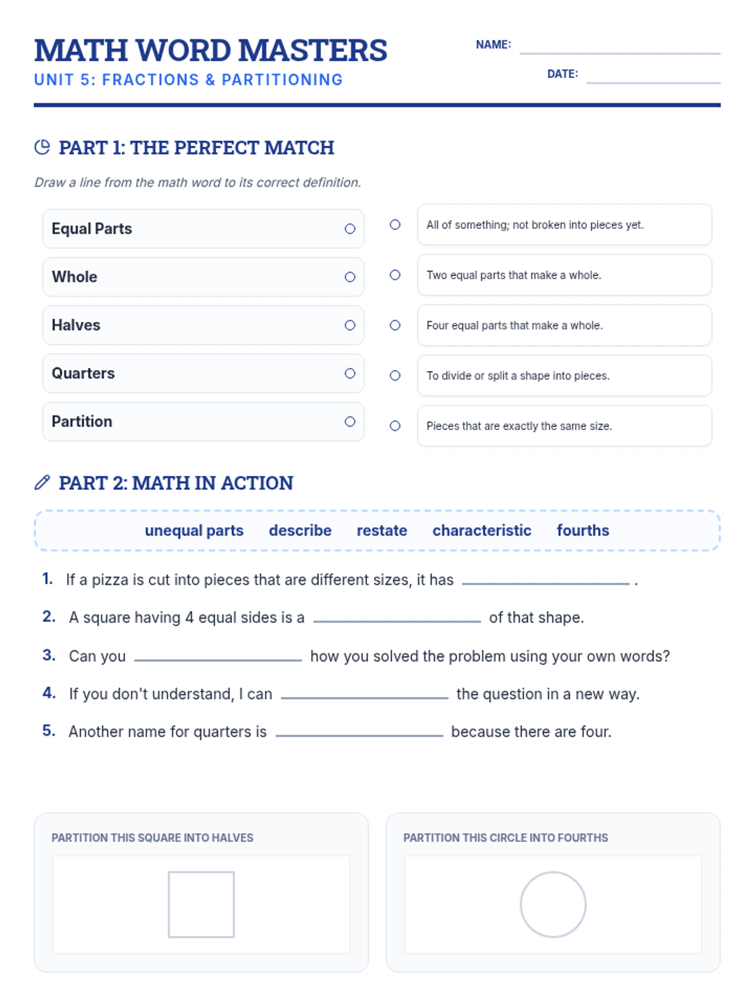Click the circle beside 'Two equal parts' definition
Image resolution: width=754 pixels, height=1006 pixels.
coord(395,275)
